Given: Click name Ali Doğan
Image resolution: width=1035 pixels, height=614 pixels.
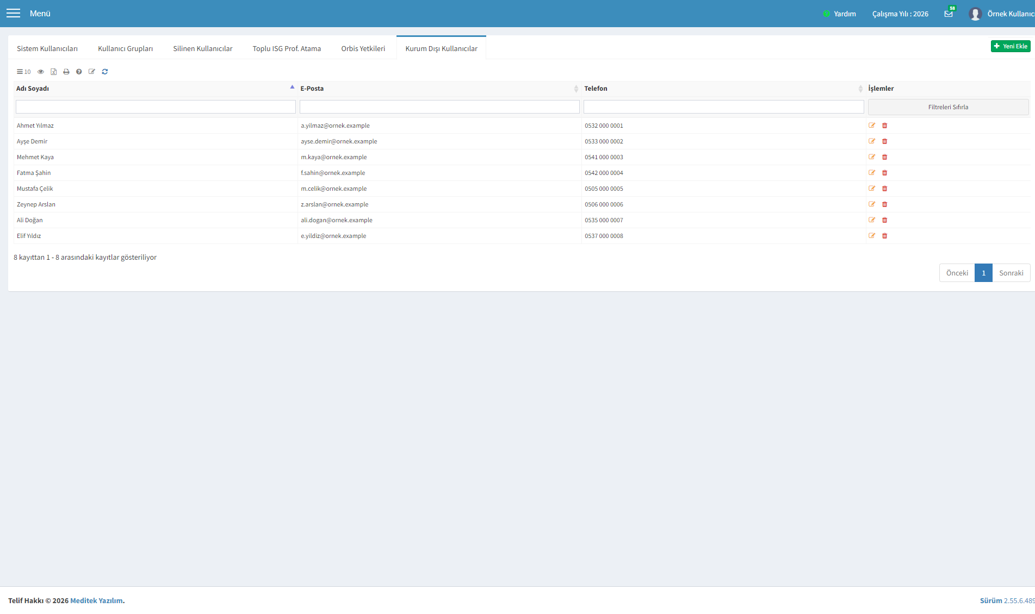Looking at the screenshot, I should 29,220.
